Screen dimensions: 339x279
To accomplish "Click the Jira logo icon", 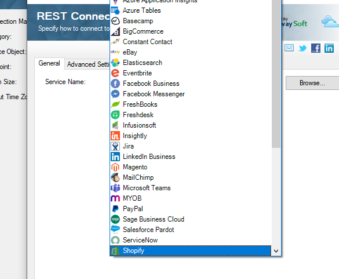I will coord(115,146).
